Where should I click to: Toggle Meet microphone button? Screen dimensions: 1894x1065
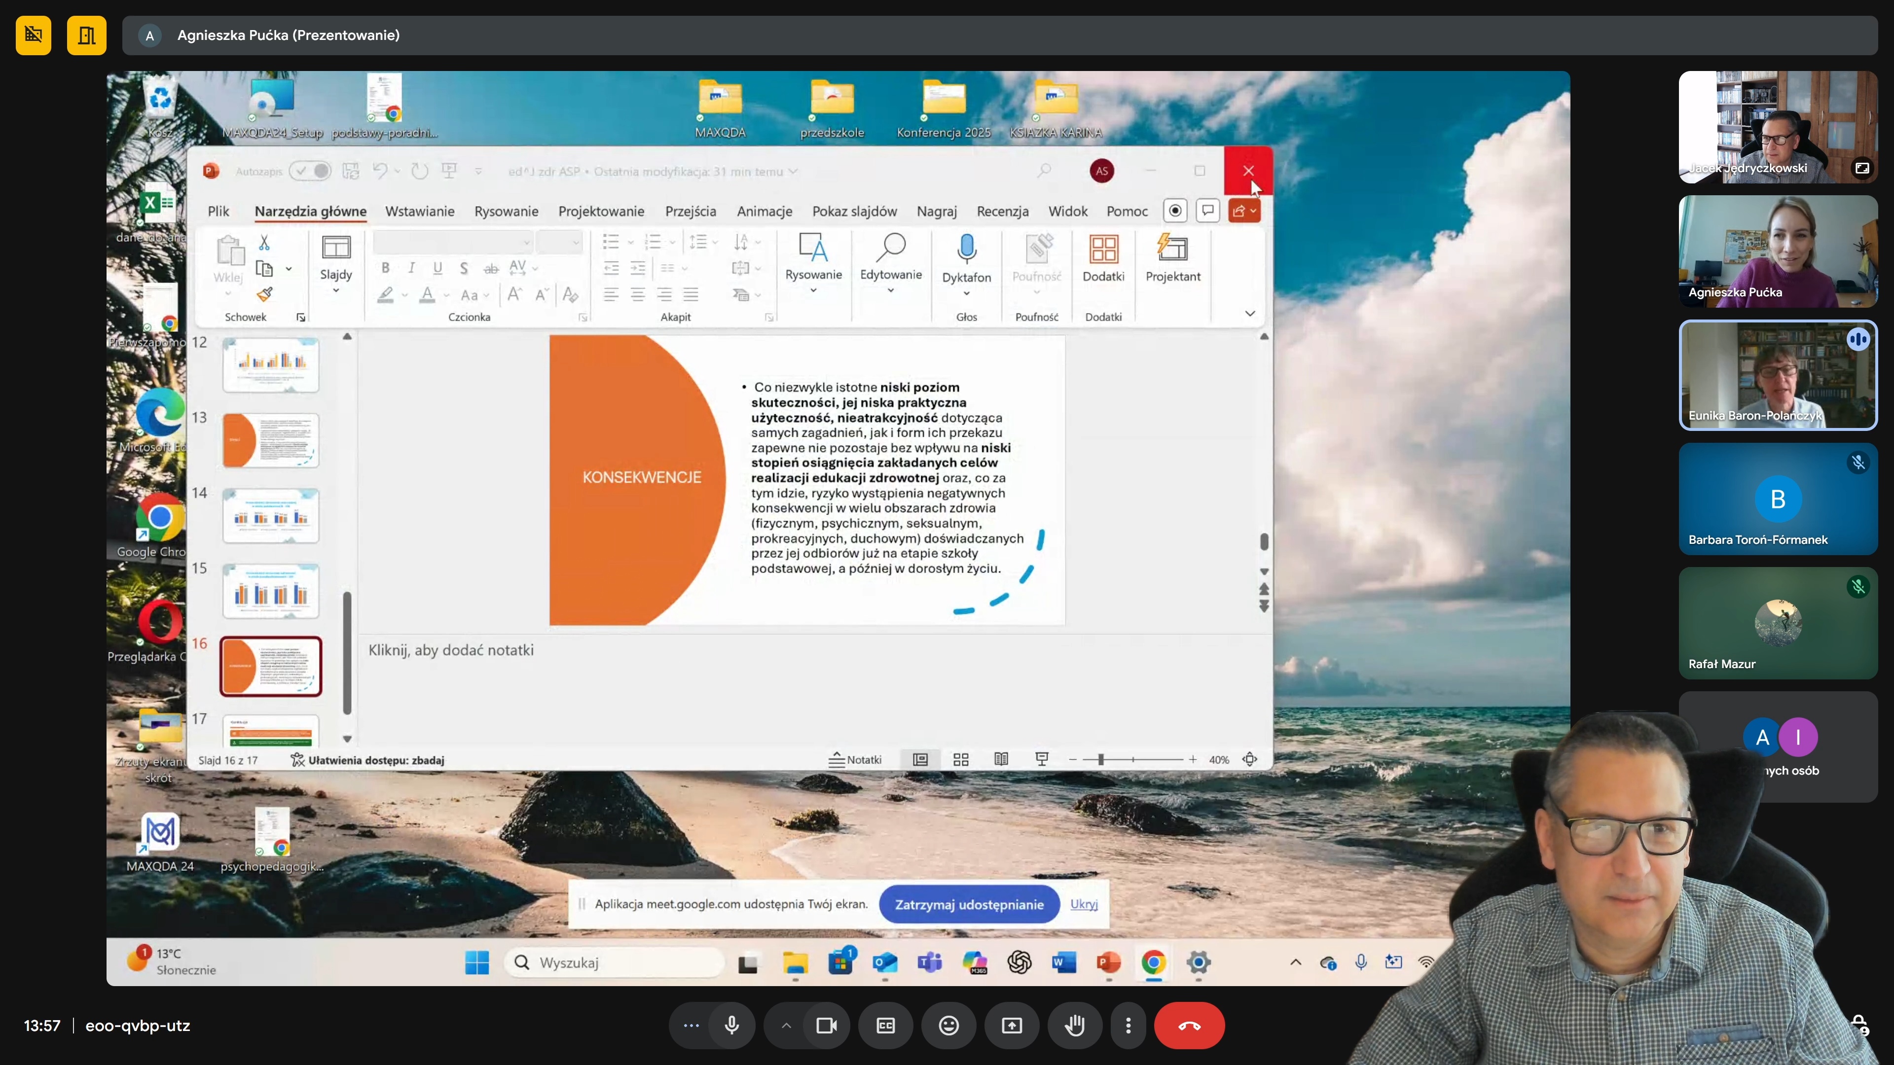click(731, 1026)
